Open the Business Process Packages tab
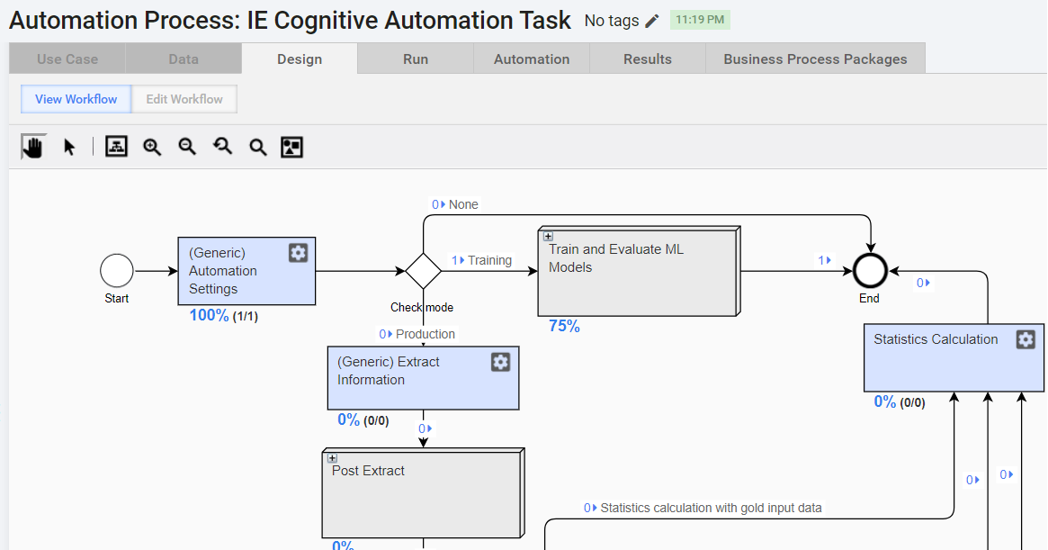Viewport: 1048px width, 550px height. click(815, 59)
